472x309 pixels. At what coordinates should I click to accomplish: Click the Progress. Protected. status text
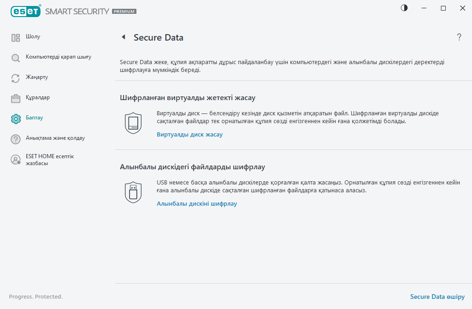point(36,297)
